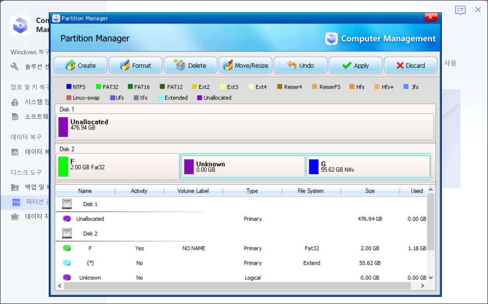Image resolution: width=488 pixels, height=304 pixels.
Task: Close the background Computer Management window
Action: (x=478, y=10)
